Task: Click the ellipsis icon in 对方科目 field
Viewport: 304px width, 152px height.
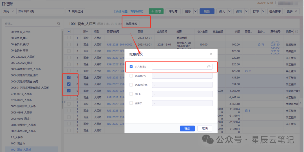Action: click(x=209, y=67)
